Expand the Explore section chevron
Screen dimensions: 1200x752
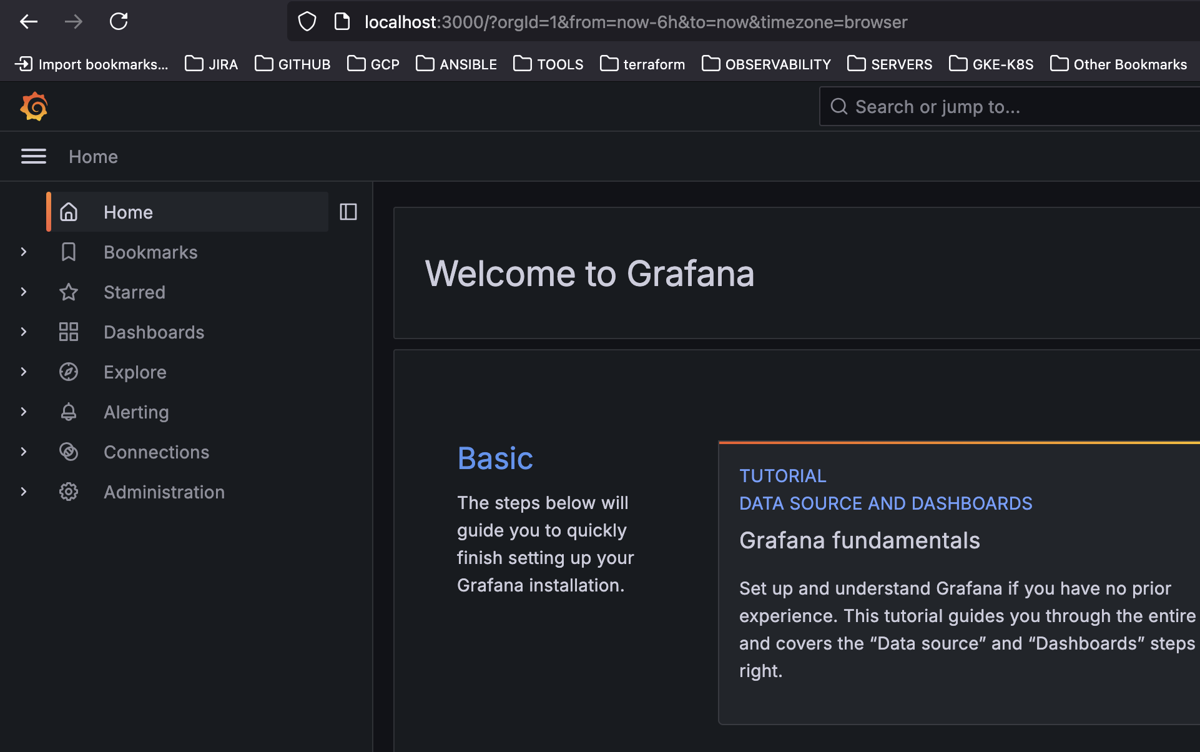pos(24,372)
